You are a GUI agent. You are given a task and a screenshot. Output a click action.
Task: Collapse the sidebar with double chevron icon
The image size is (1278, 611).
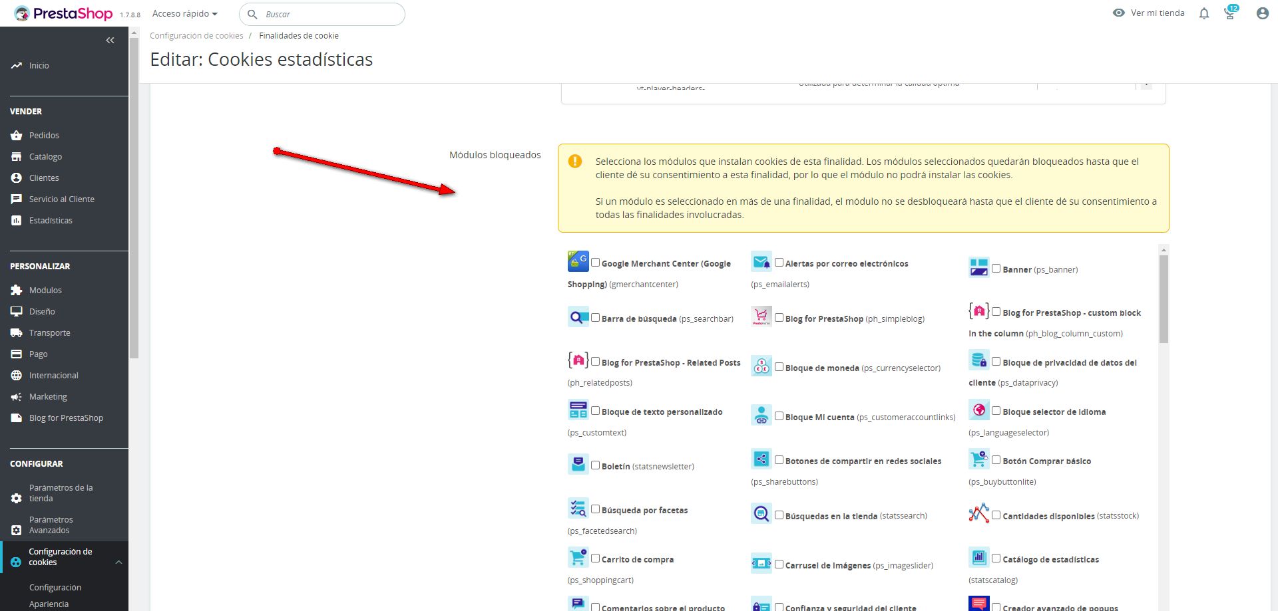pos(110,41)
